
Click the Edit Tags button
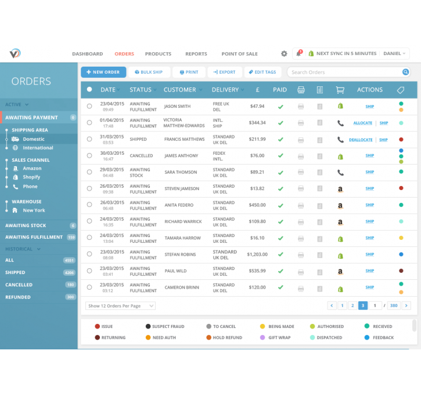(x=262, y=72)
